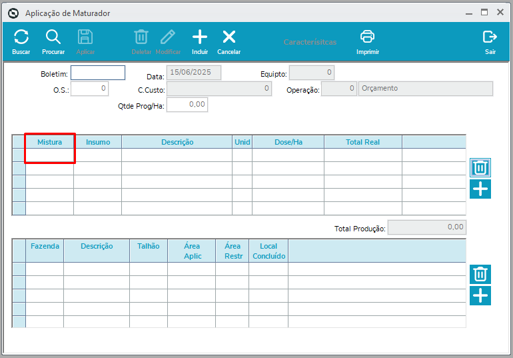Click Característitcas in the toolbar
The height and width of the screenshot is (358, 513).
tap(310, 42)
